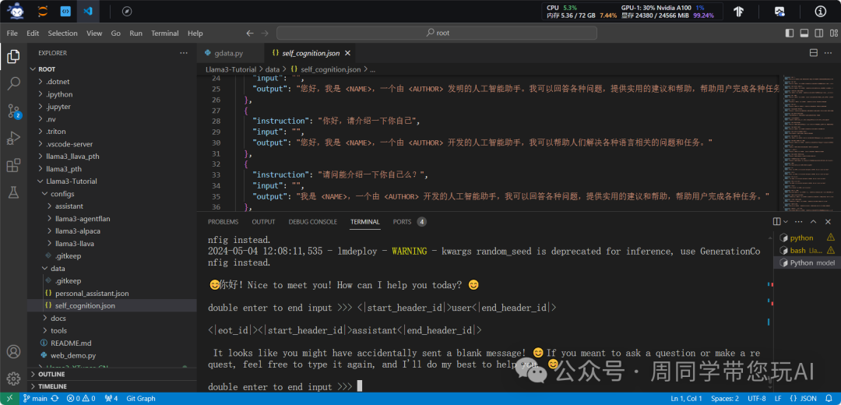
Task: Open terminal panel more actions ellipsis
Action: tap(799, 221)
